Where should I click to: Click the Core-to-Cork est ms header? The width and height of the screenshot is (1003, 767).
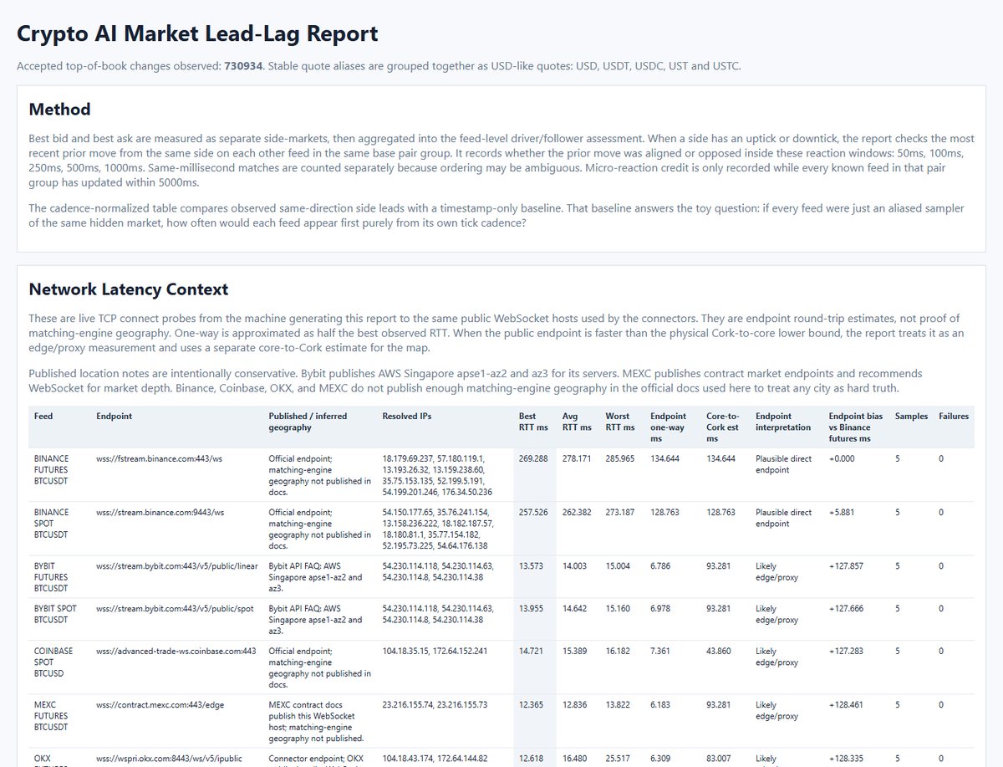click(723, 427)
